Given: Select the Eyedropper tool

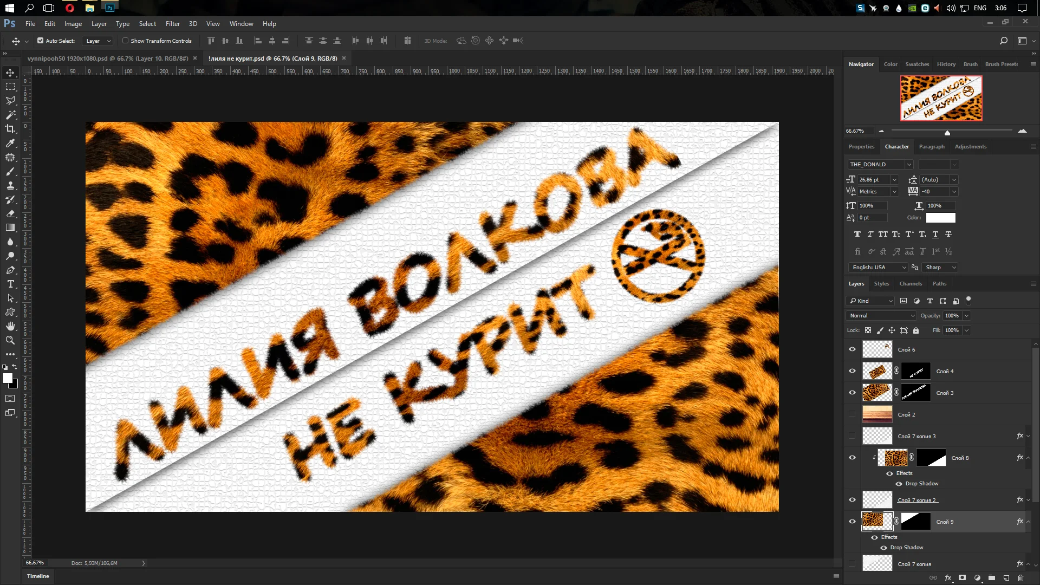Looking at the screenshot, I should (x=10, y=143).
